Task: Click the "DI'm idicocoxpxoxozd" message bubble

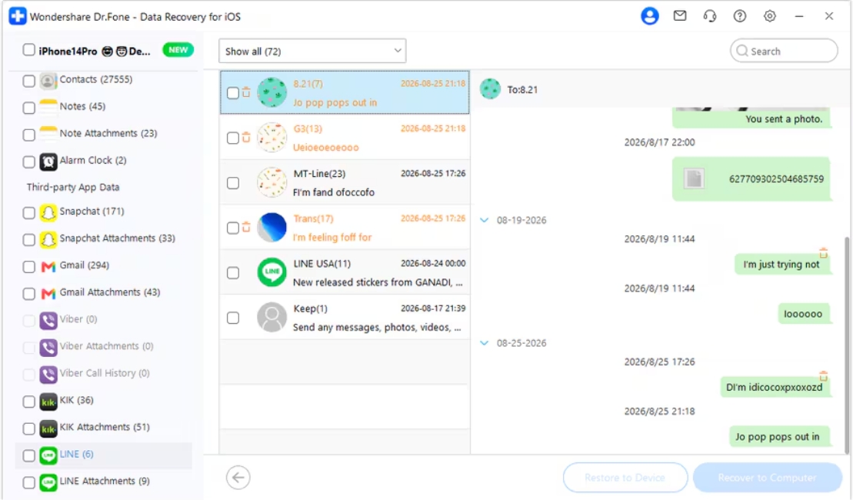Action: [775, 388]
